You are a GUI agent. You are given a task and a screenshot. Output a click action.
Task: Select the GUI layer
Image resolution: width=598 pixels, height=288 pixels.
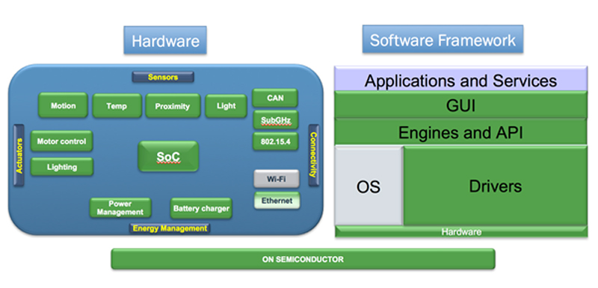click(x=460, y=104)
